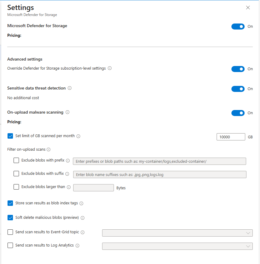
Task: Click info icon next to Filter on-upload scans
Action: coord(49,149)
